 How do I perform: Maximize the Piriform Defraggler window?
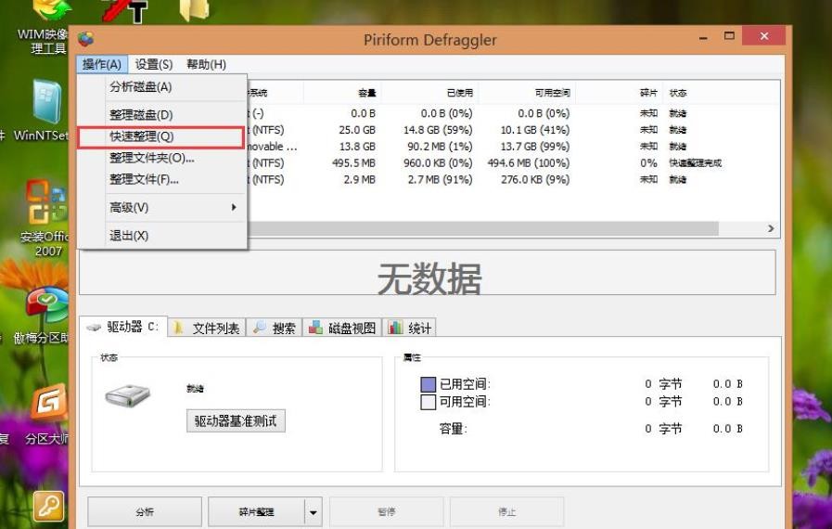click(x=730, y=36)
